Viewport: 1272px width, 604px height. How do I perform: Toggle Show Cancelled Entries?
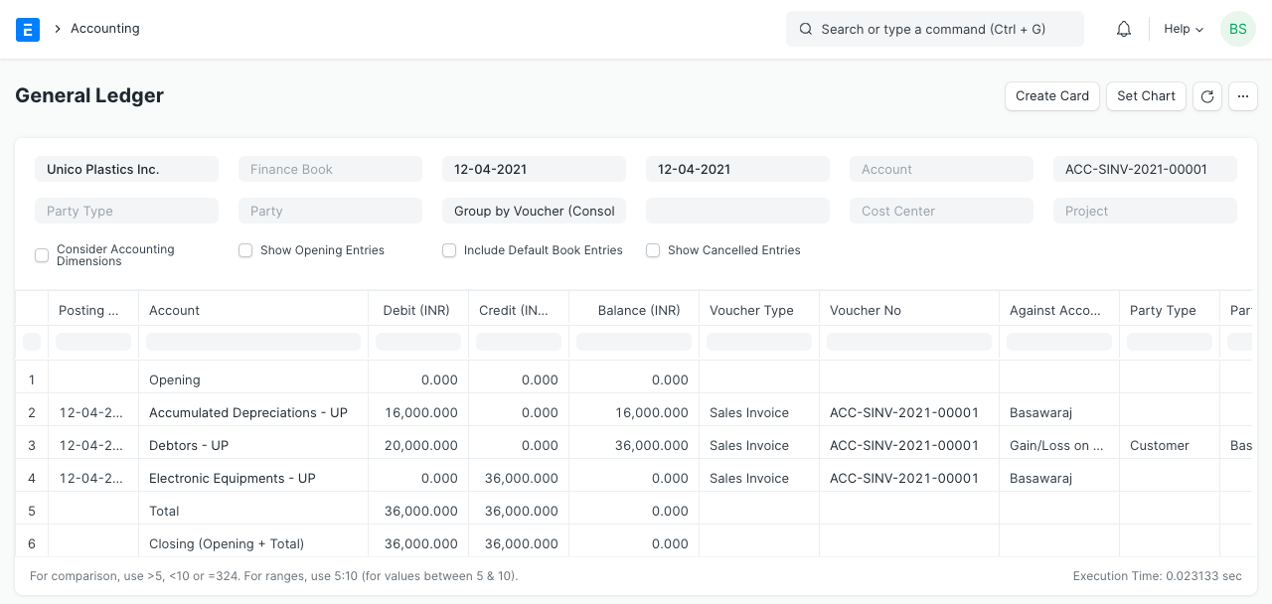point(653,250)
